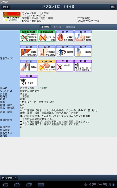Tap the JAN:4987306052390 code text

(88, 21)
